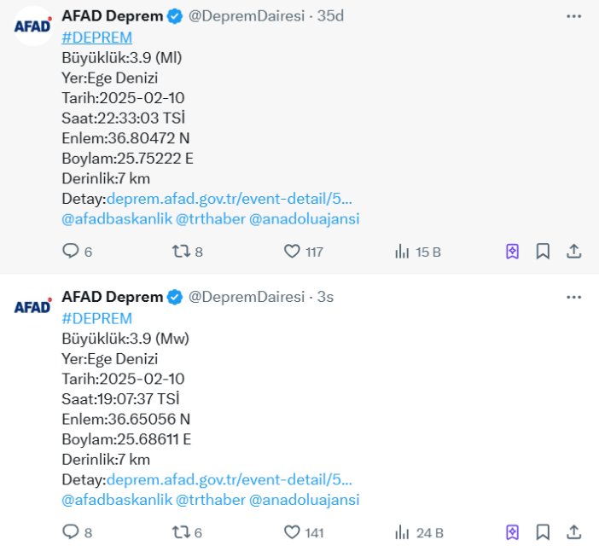Click AFAD profile avatar on first tweet
Image resolution: width=599 pixels, height=551 pixels.
pos(32,26)
